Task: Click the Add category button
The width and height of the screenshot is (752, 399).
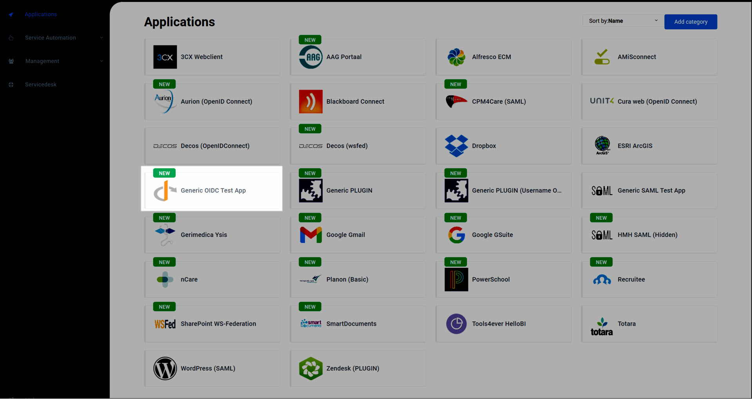Action: pyautogui.click(x=691, y=22)
